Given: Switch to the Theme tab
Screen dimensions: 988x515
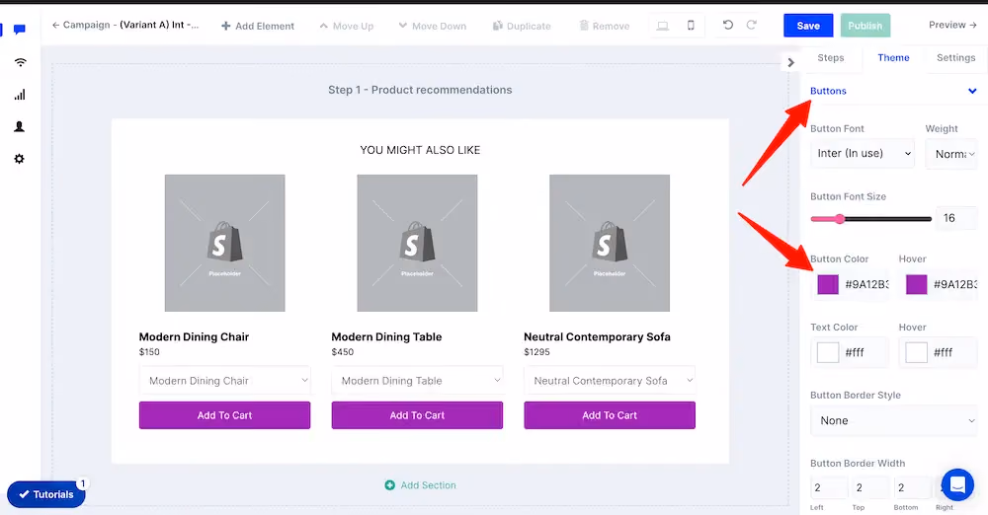Looking at the screenshot, I should (893, 58).
